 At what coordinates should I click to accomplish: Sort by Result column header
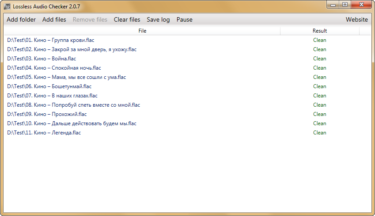coord(319,31)
